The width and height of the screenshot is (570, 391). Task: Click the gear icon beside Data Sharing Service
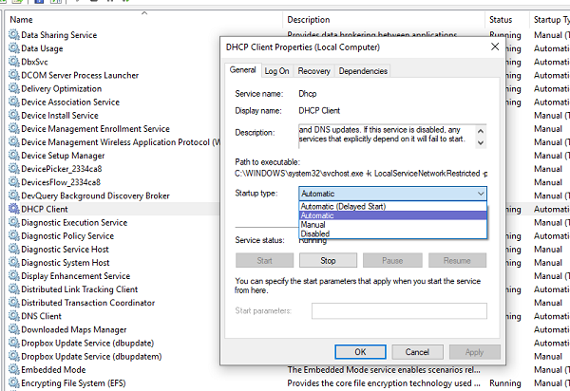click(x=14, y=35)
